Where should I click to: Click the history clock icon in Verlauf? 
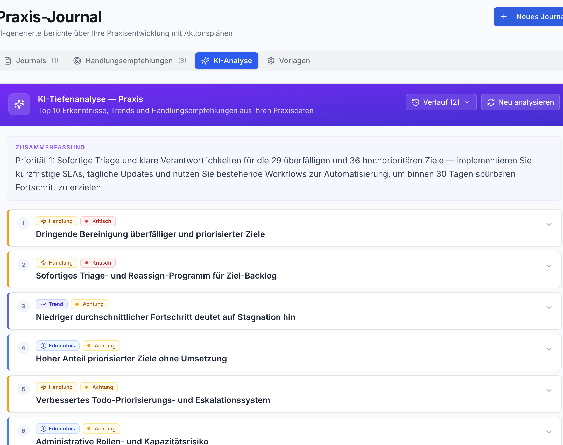[416, 102]
